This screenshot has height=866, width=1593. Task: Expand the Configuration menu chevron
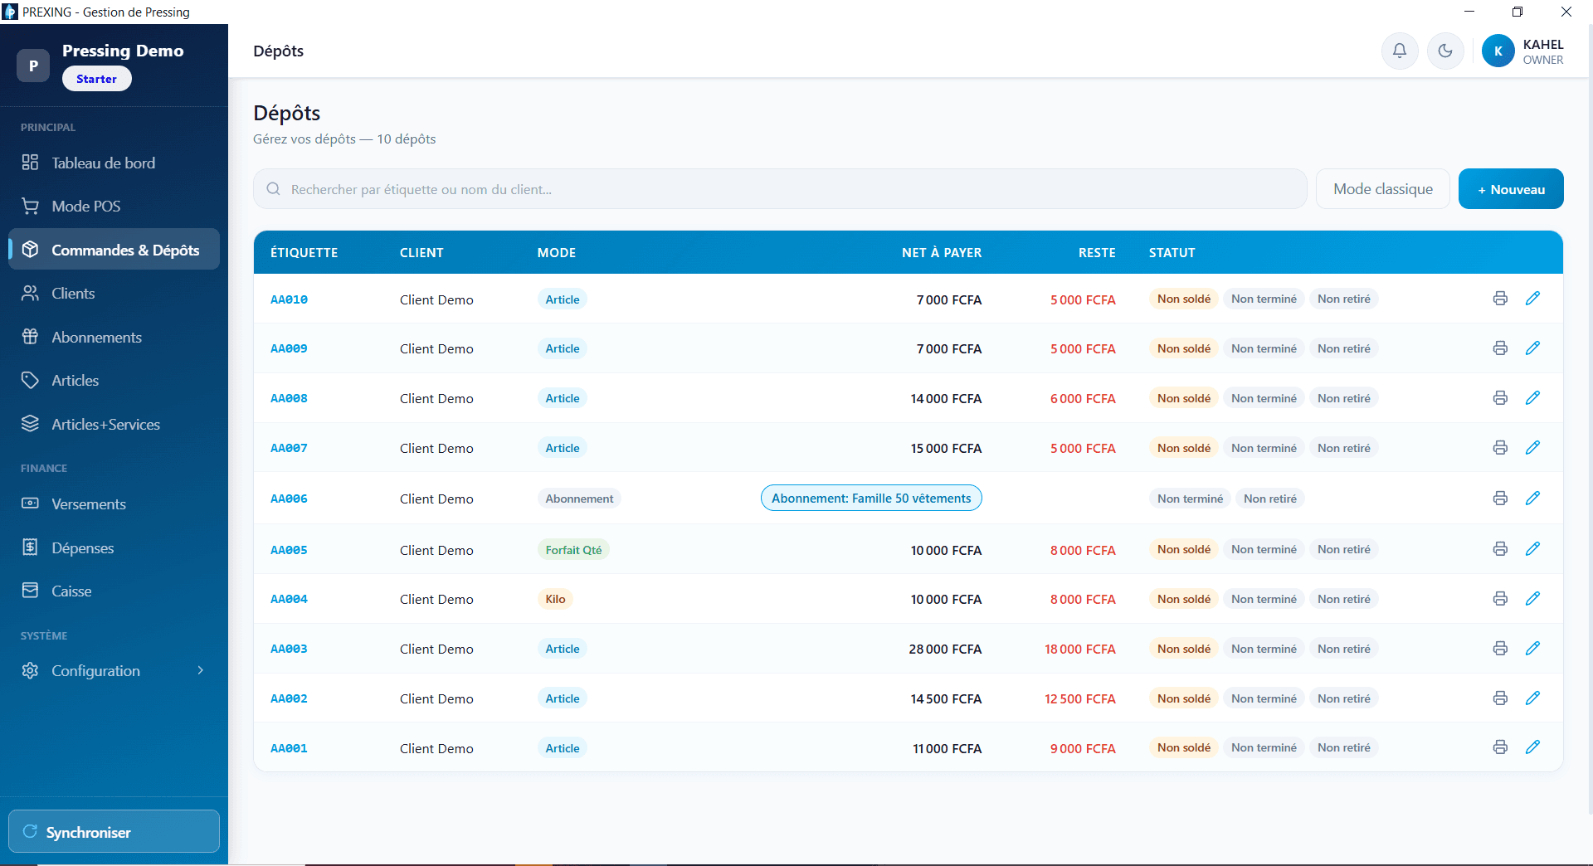[200, 670]
